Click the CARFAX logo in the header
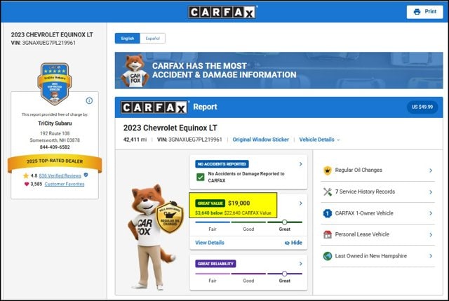Viewport: 449px width, 301px height. tap(222, 12)
